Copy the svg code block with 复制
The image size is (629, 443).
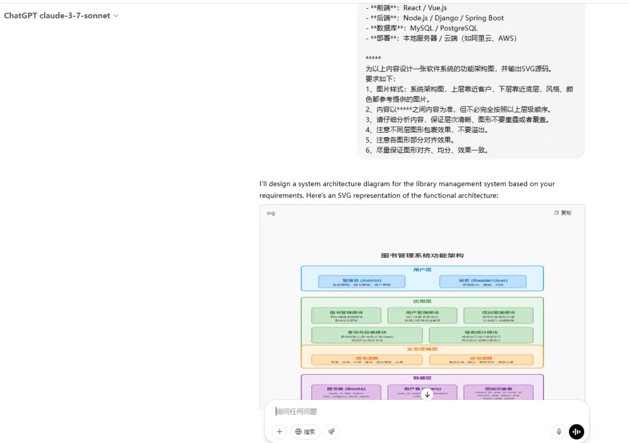pyautogui.click(x=563, y=213)
